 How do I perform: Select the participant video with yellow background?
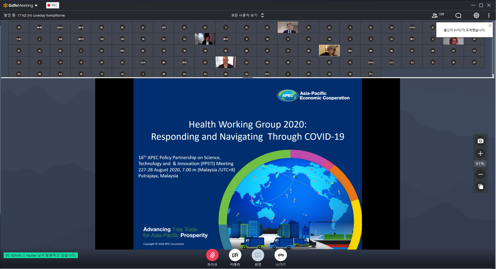pyautogui.click(x=329, y=50)
